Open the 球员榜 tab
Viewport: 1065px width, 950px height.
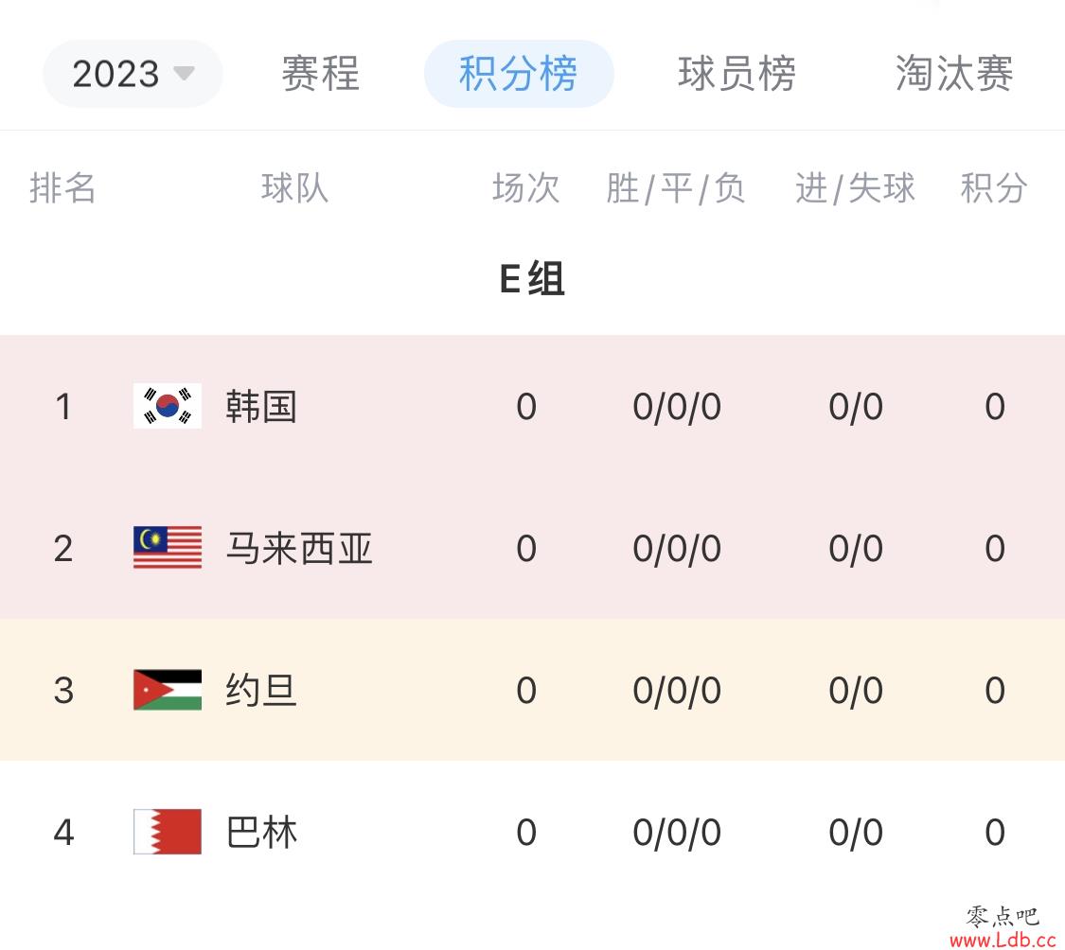737,74
